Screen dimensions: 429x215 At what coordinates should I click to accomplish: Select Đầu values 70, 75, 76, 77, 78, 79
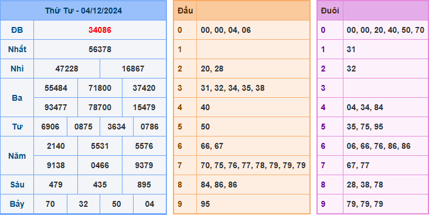[253, 165]
